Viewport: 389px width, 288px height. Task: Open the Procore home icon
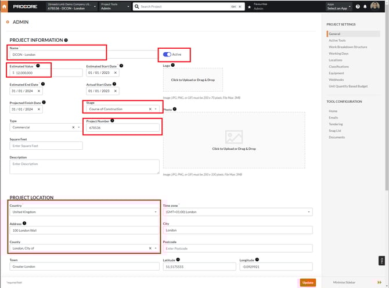(x=4, y=6)
